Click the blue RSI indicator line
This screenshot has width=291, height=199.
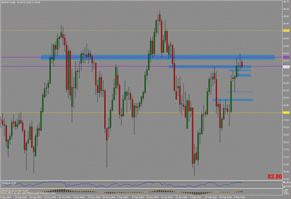[x=121, y=185]
